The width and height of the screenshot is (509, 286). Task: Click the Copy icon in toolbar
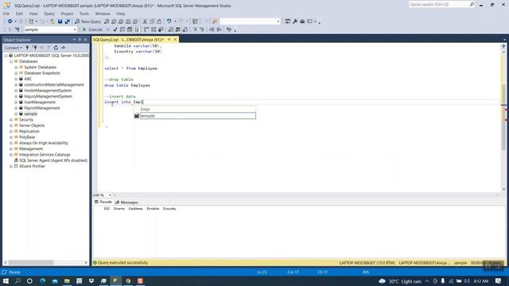click(152, 21)
